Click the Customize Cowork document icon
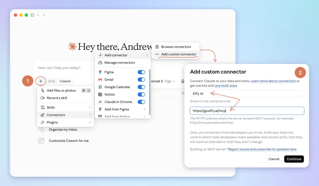 (41, 141)
